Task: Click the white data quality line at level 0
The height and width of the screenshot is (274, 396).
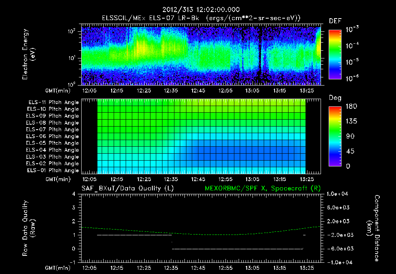Action: 237,249
